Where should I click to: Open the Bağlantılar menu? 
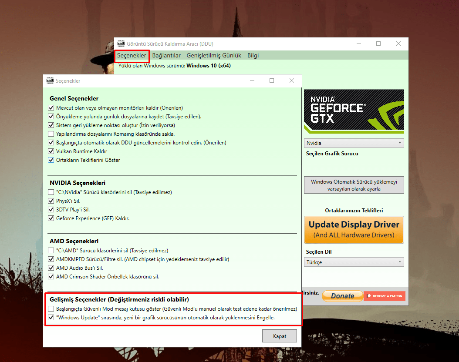[x=166, y=56]
